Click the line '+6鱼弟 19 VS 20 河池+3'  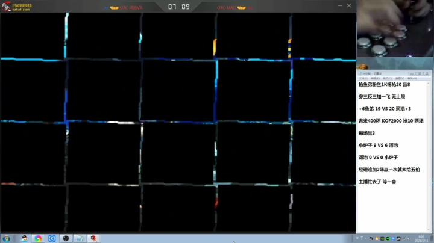point(385,109)
